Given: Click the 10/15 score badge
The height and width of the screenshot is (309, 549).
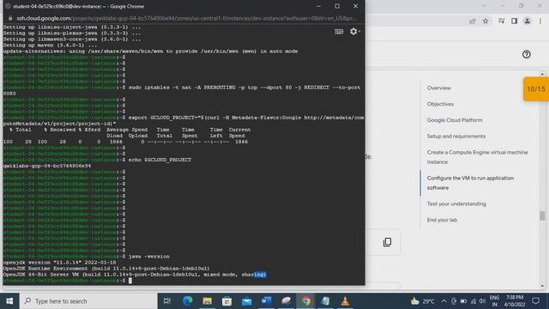Looking at the screenshot, I should [x=535, y=89].
